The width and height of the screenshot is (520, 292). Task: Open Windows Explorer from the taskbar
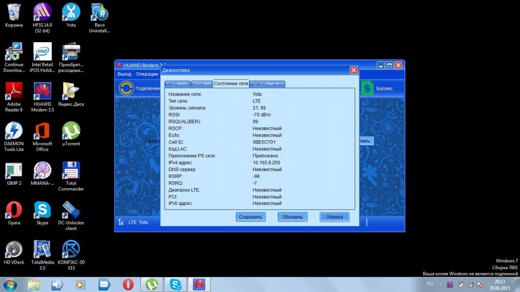point(34,285)
